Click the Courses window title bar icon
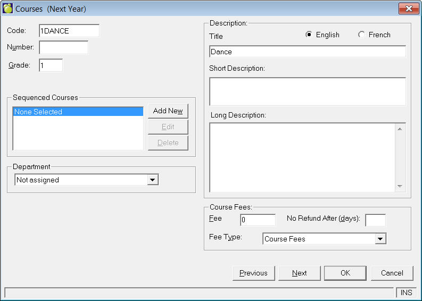 pos(8,9)
